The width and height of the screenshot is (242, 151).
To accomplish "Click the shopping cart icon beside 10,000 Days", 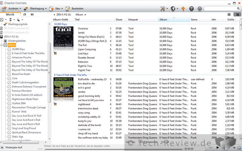I will point(55,53).
